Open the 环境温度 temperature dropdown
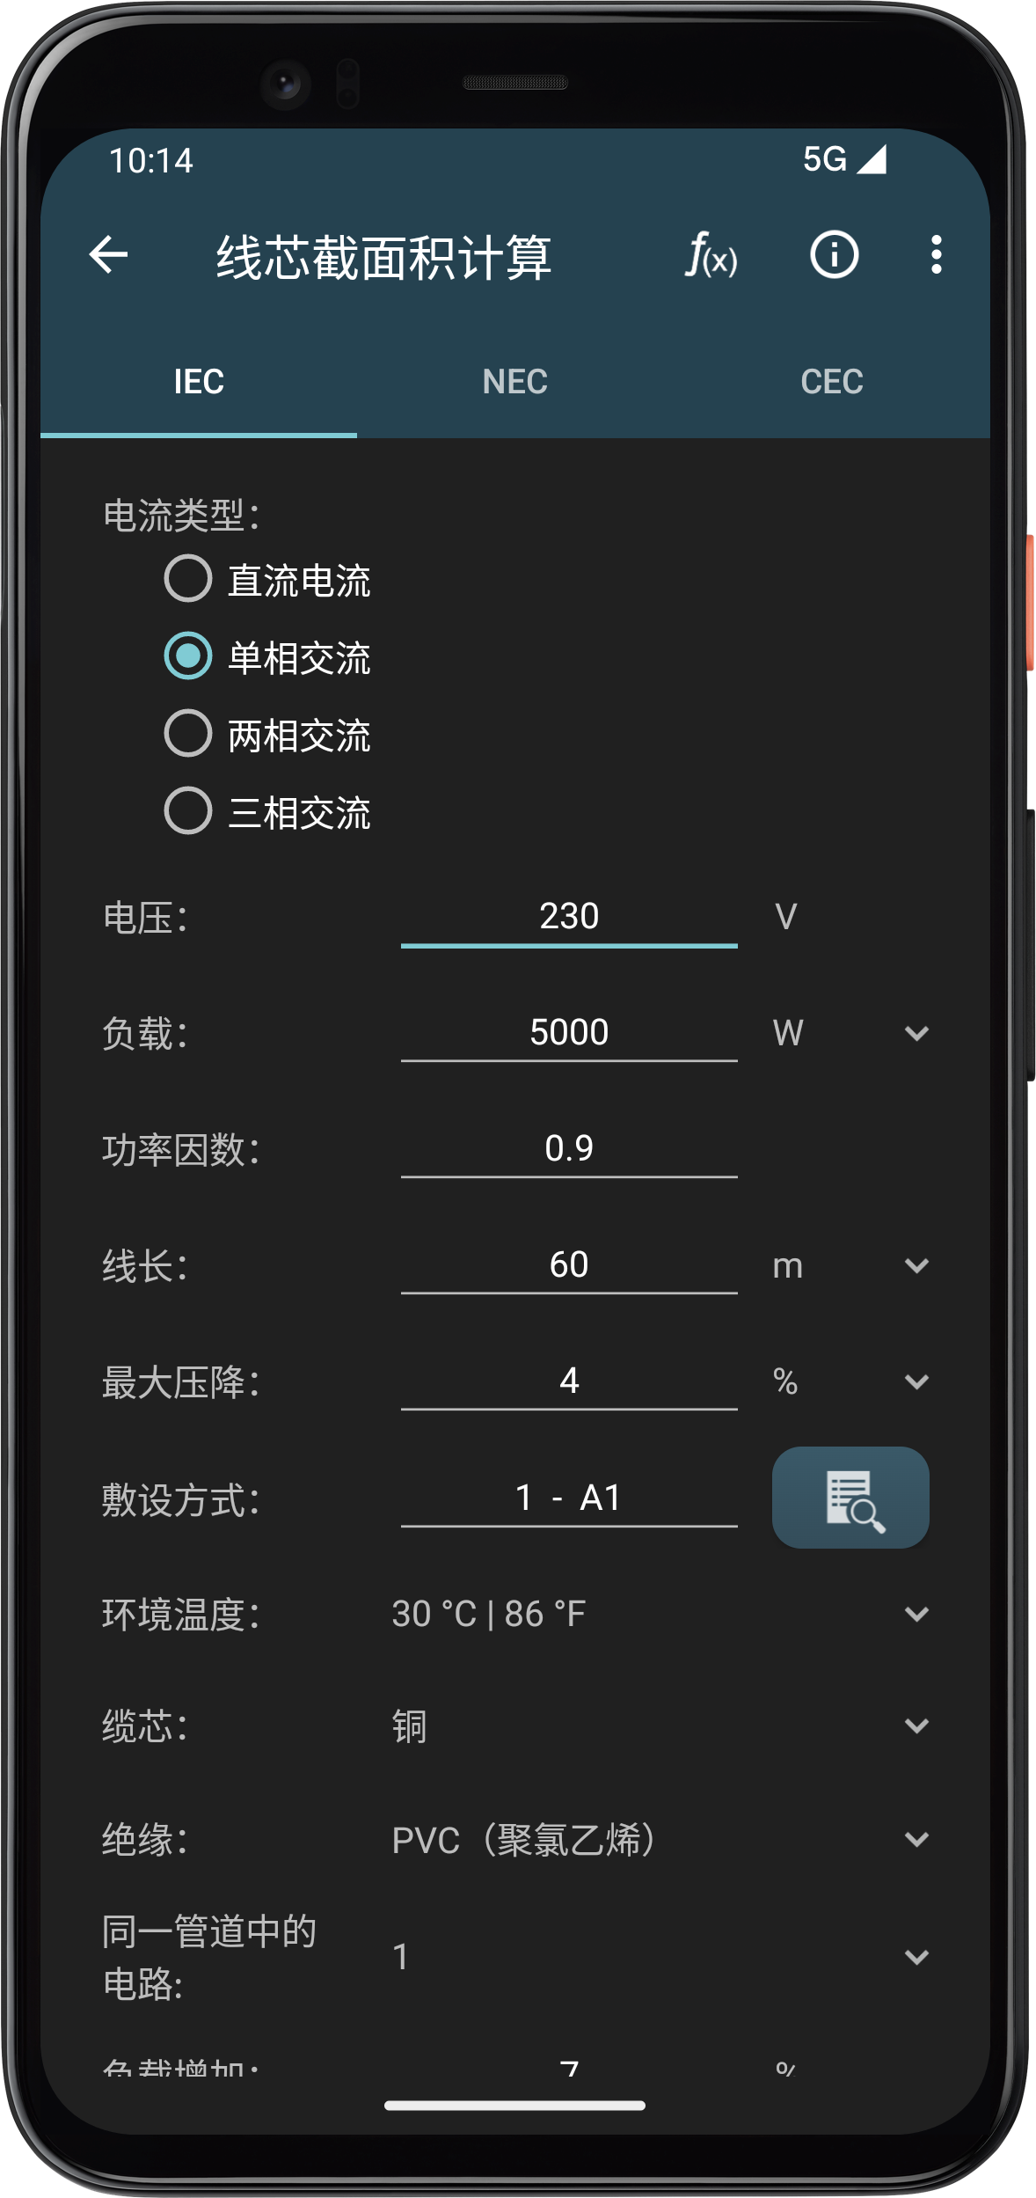The image size is (1036, 2198). click(660, 1615)
